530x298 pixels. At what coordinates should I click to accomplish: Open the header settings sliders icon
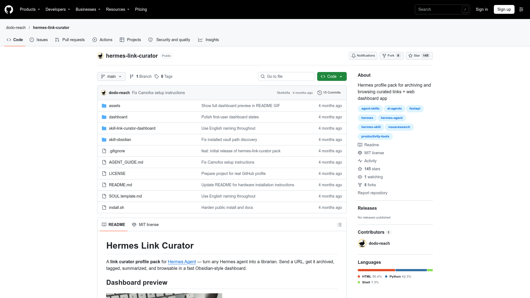[521, 9]
